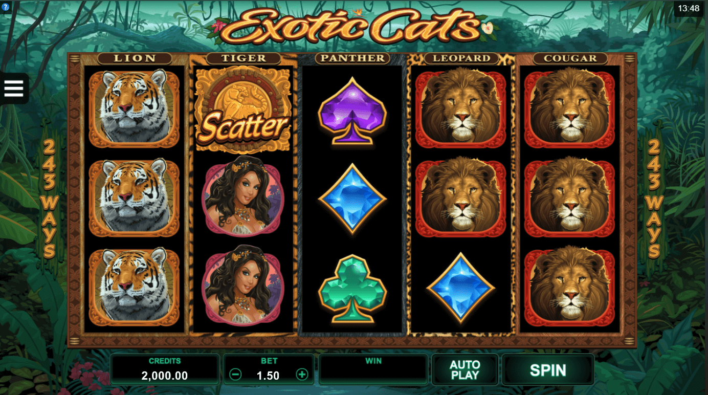The image size is (708, 395).
Task: Click the blue diamond in Leopard reel
Action: [461, 287]
